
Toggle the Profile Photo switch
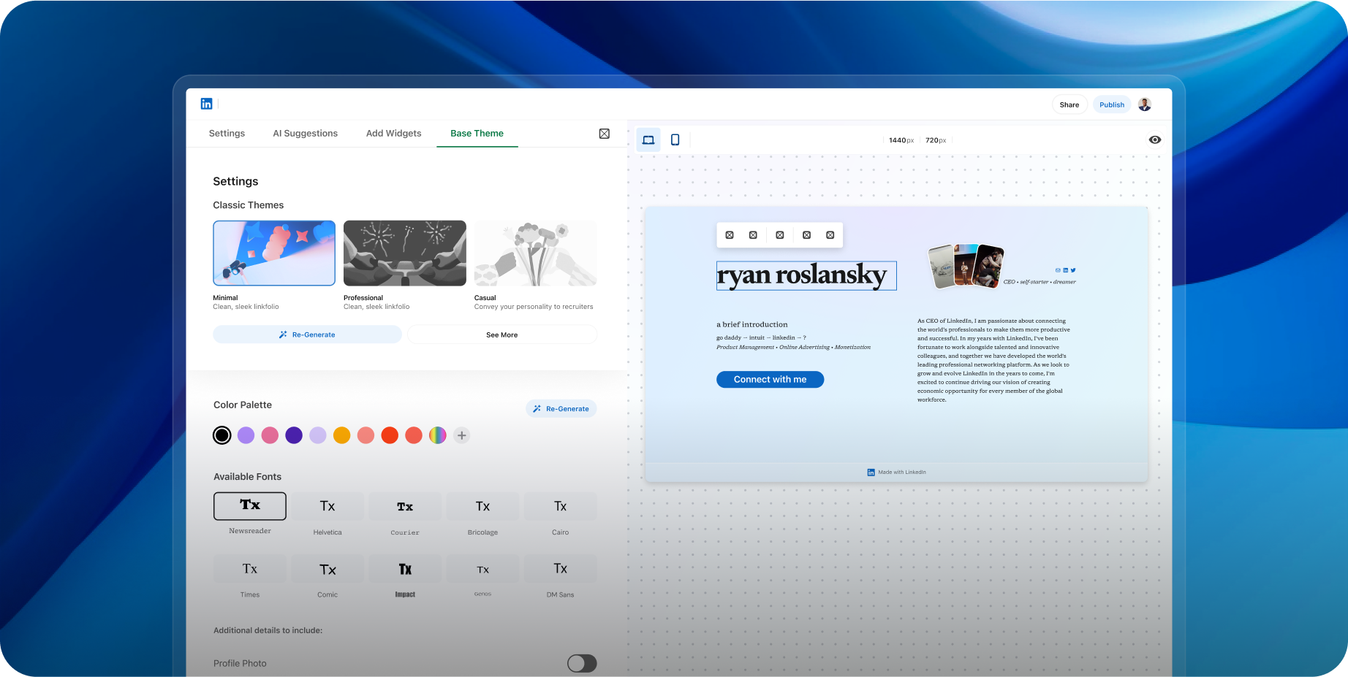pyautogui.click(x=582, y=663)
